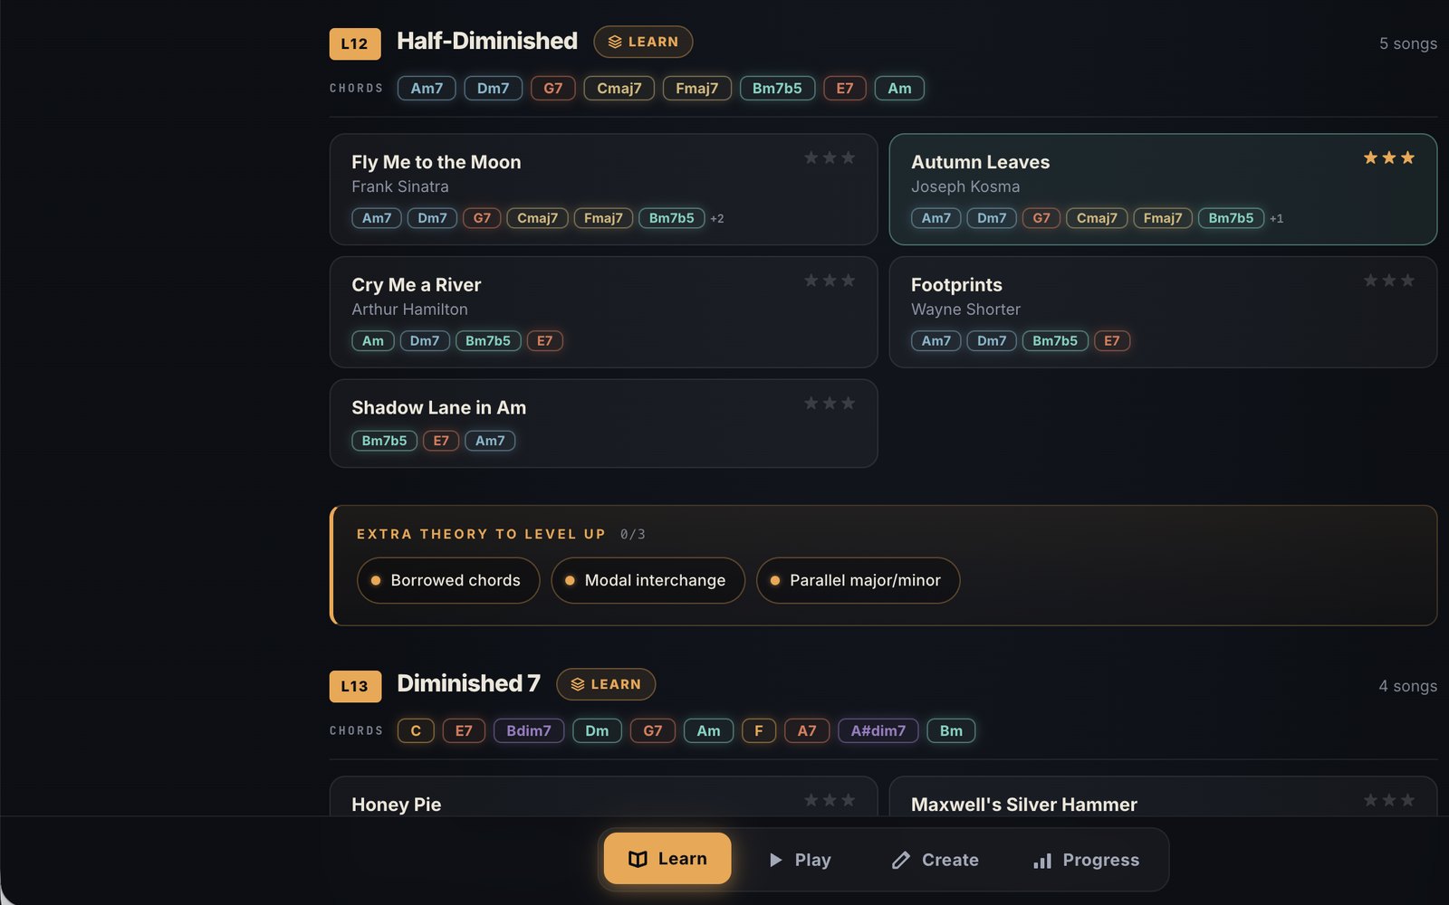Click Bm7b5 chord in Half-Diminished chords row
The image size is (1449, 905).
777,88
